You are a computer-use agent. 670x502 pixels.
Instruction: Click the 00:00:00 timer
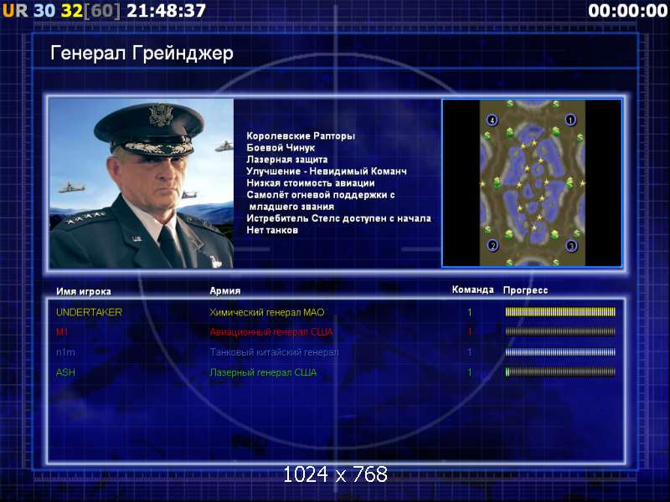pyautogui.click(x=627, y=11)
